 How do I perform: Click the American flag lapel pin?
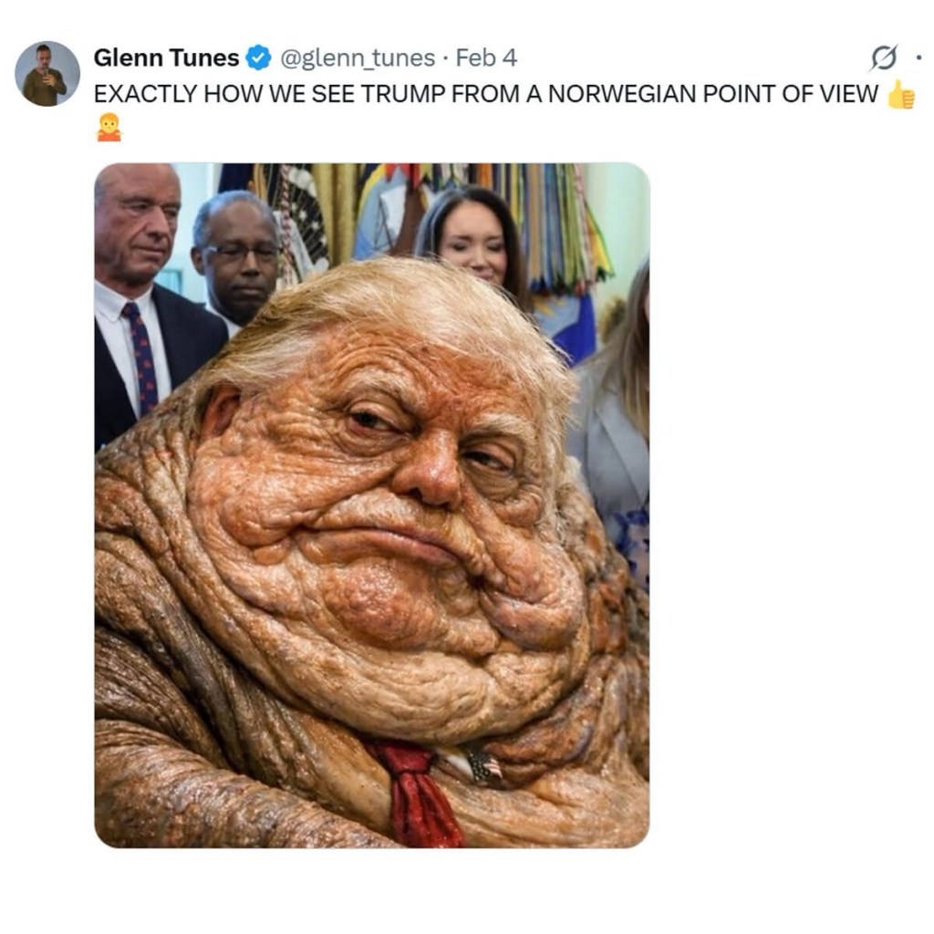pyautogui.click(x=483, y=765)
